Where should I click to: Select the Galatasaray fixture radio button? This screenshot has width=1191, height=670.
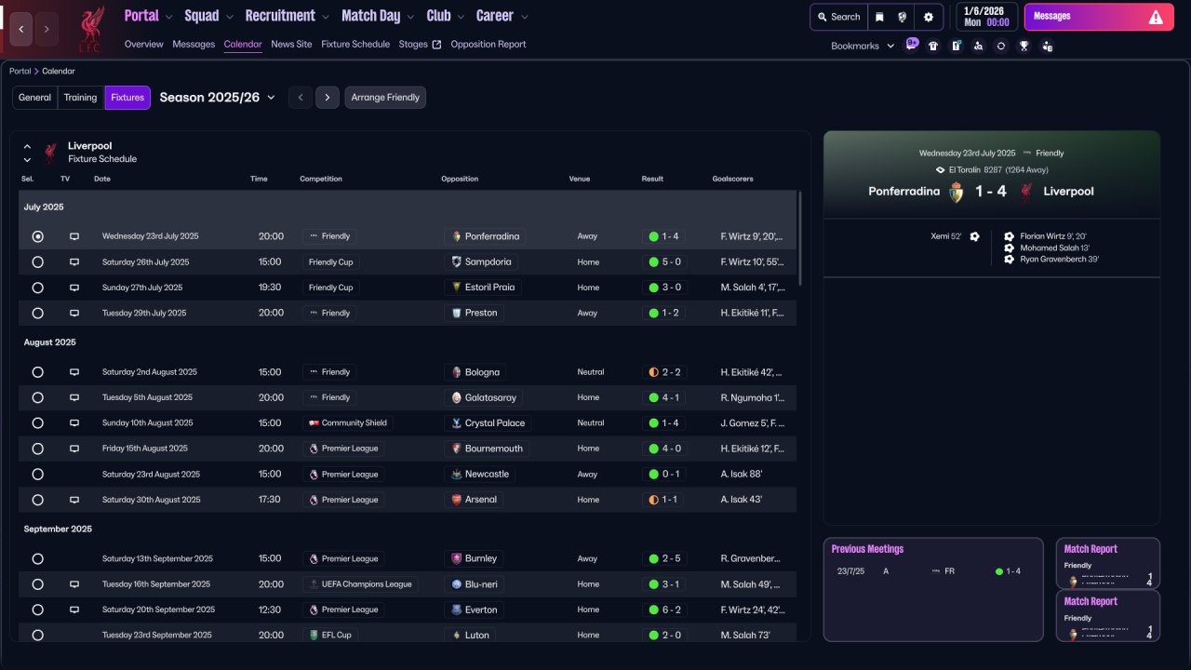(37, 397)
